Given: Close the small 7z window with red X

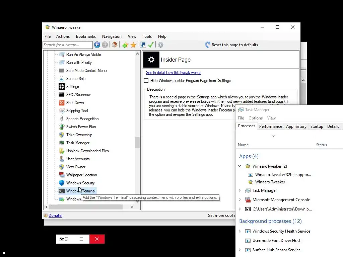Looking at the screenshot, I should (x=97, y=239).
